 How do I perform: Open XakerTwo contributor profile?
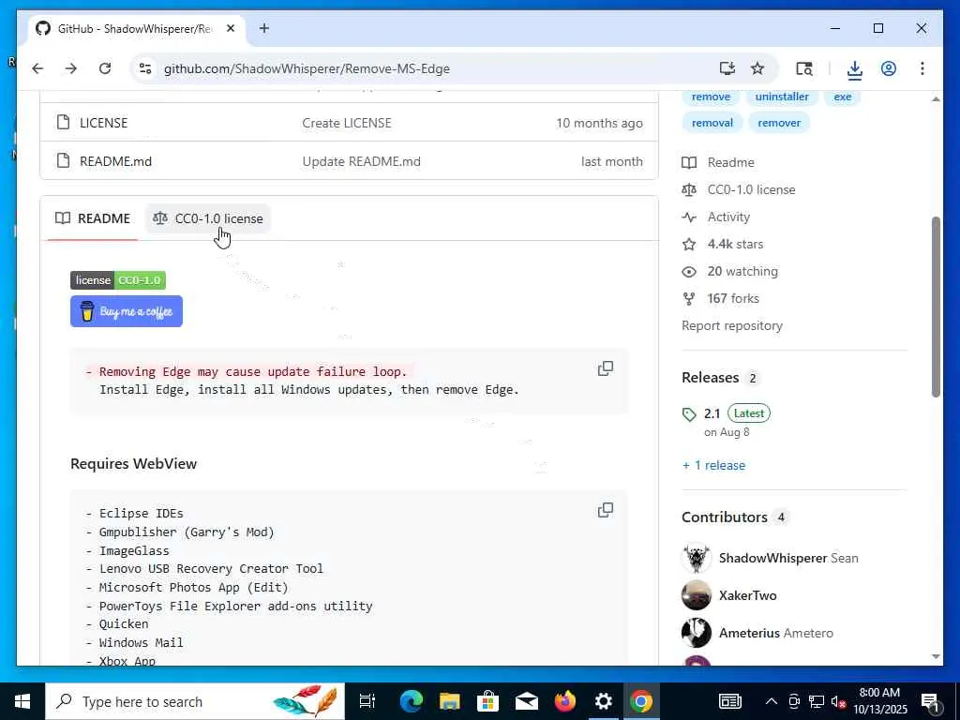[x=747, y=595]
